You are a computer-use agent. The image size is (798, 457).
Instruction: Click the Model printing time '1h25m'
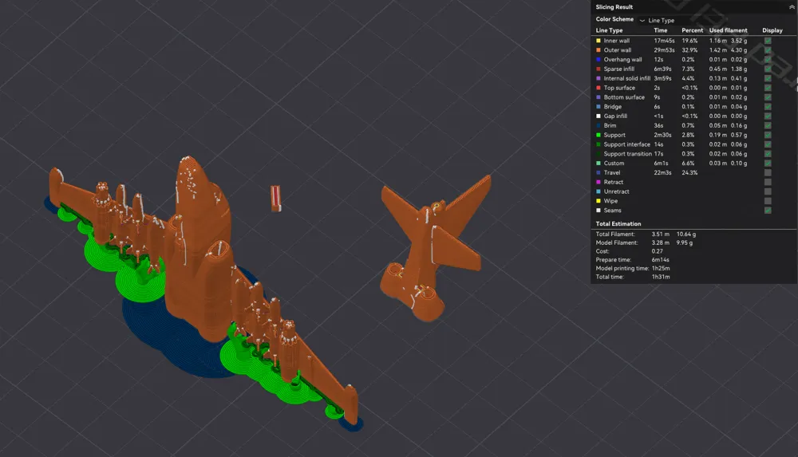(x=661, y=268)
